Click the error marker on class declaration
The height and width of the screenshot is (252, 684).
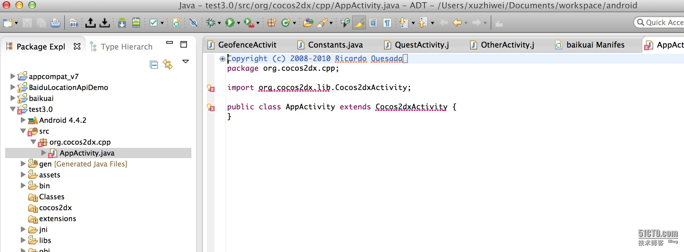coord(211,107)
